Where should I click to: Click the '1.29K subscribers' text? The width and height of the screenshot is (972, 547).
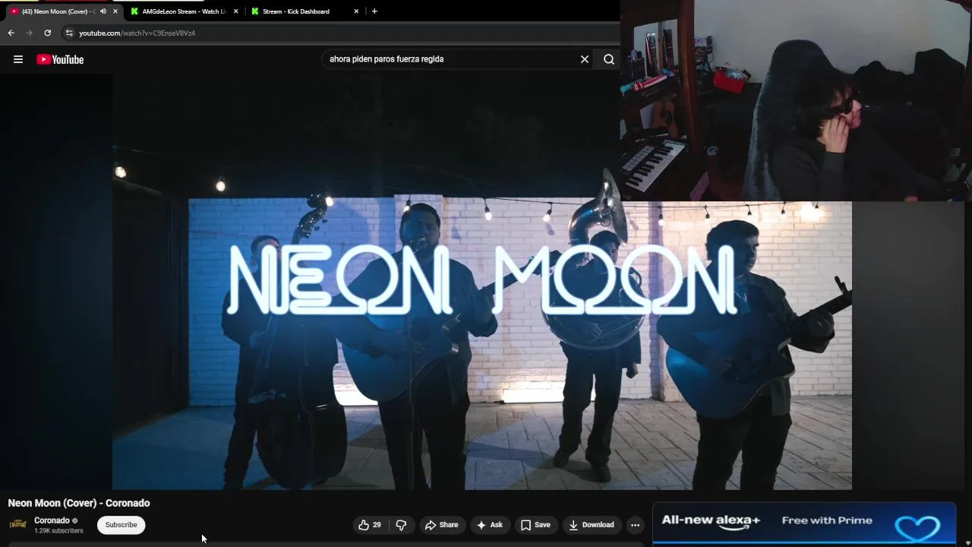click(x=58, y=530)
